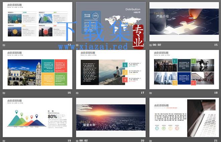Select the Distribution world map slide 14
Viewport: 221px width, 142px height.
pos(111,21)
